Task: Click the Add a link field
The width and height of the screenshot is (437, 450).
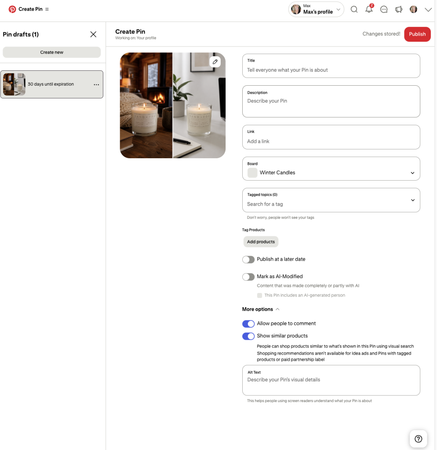Action: [331, 137]
